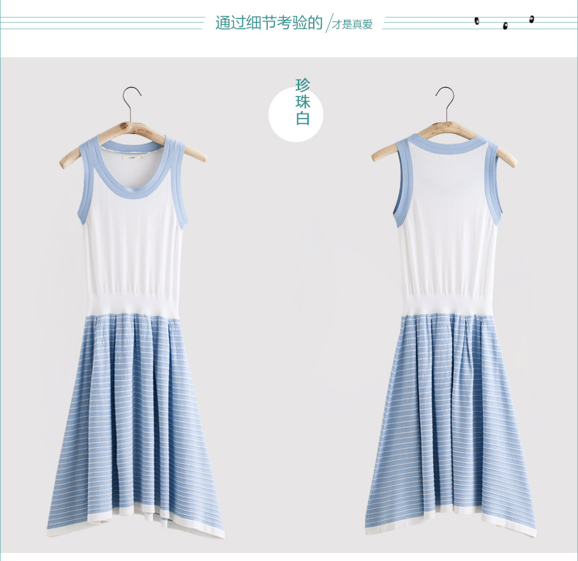This screenshot has height=561, width=578.
Task: Click the header text 通过细节考验的
Action: point(269,23)
